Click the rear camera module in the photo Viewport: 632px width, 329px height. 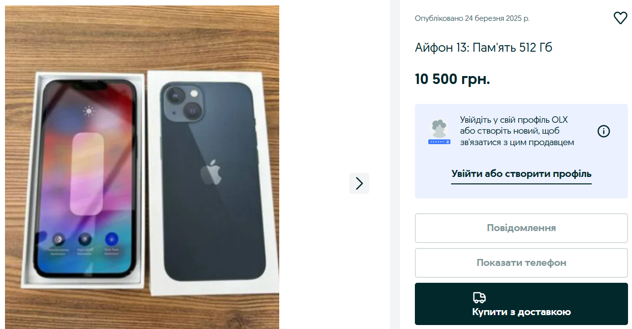tap(183, 103)
